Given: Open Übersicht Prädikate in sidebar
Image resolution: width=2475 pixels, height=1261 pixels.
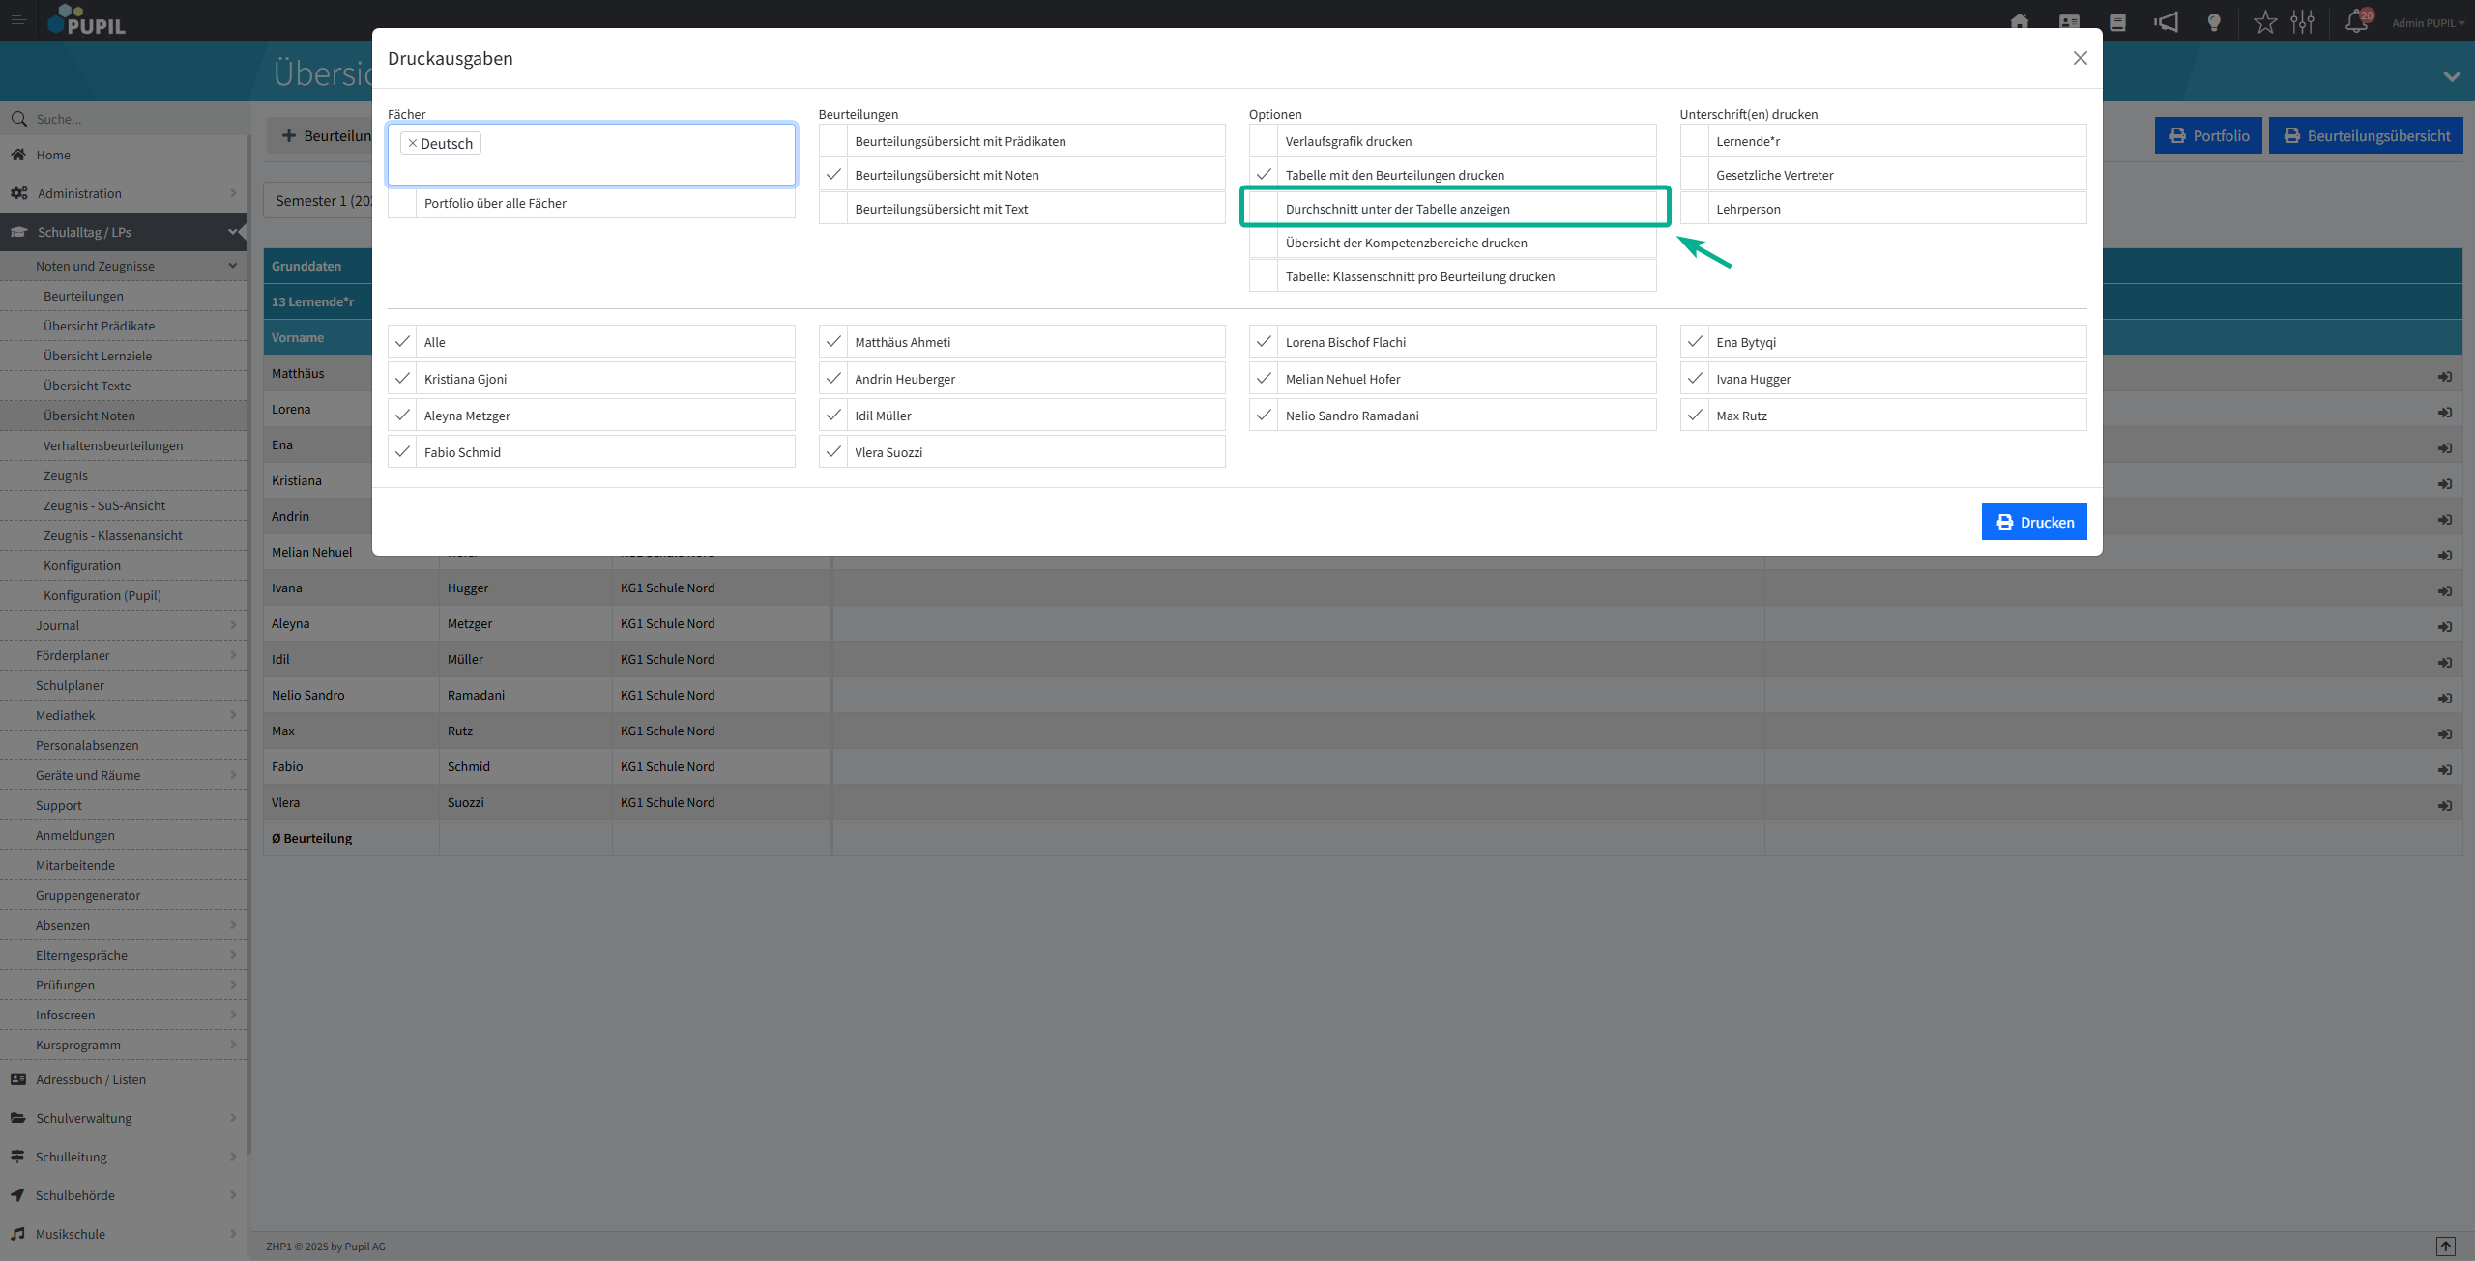Looking at the screenshot, I should coord(99,326).
